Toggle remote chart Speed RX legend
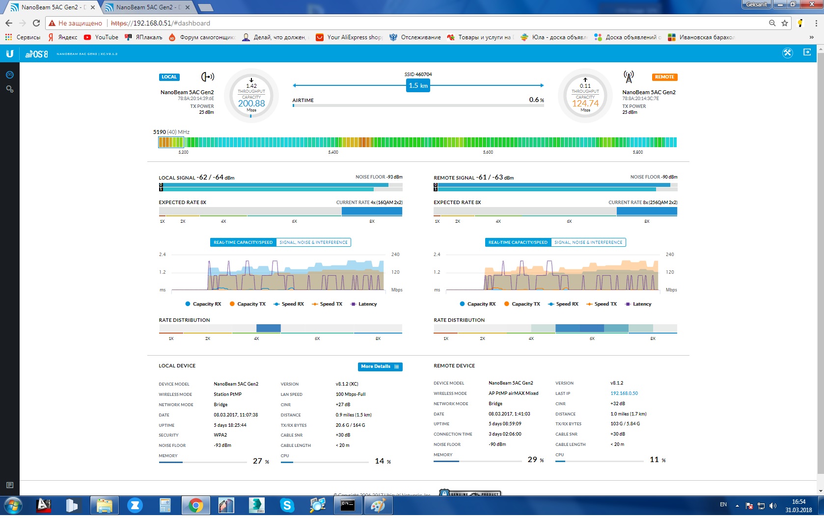The height and width of the screenshot is (519, 824). pos(563,304)
